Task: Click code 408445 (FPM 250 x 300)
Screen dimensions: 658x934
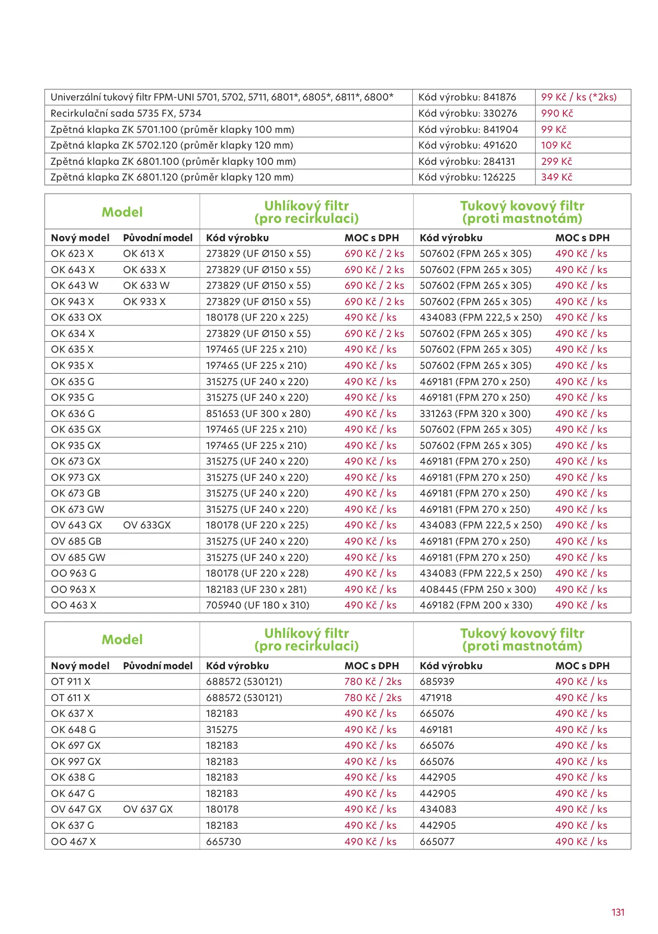Action: point(478,590)
